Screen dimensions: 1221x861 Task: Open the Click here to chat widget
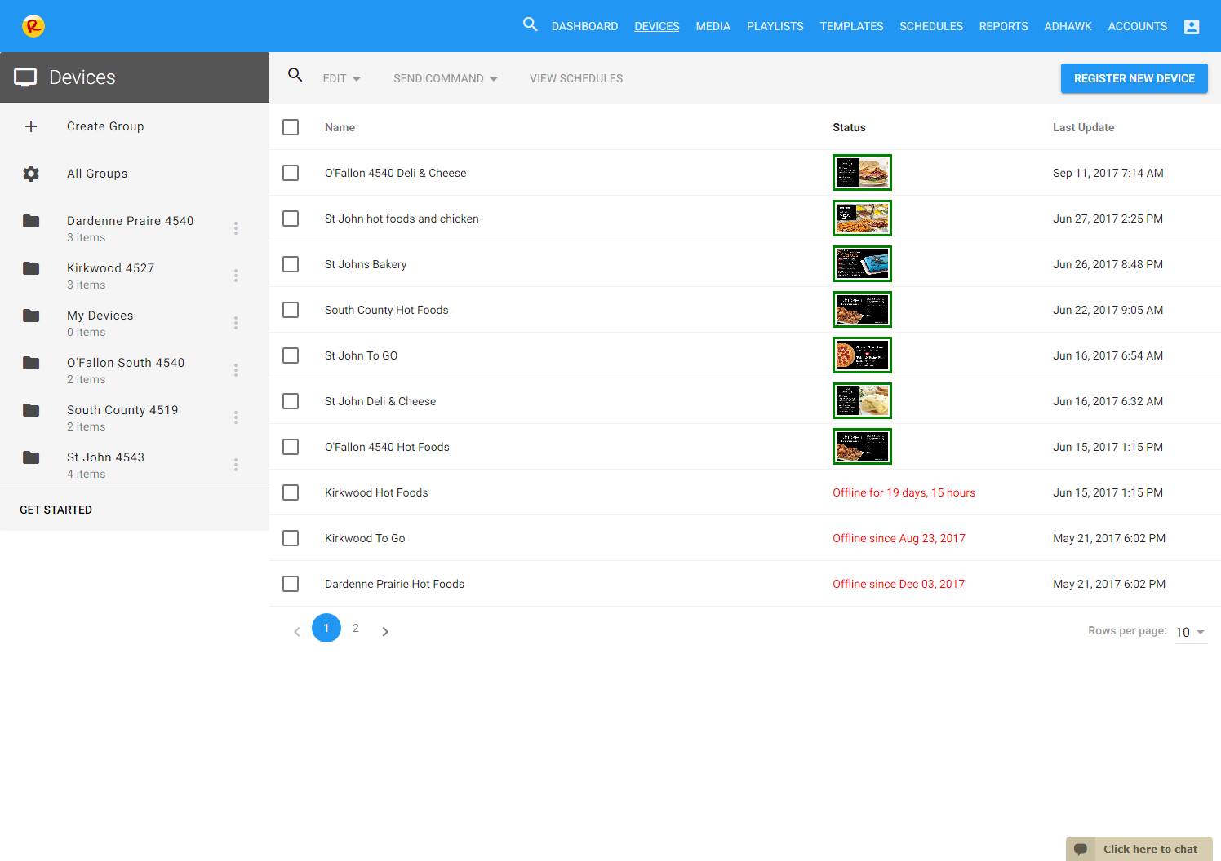tap(1139, 849)
